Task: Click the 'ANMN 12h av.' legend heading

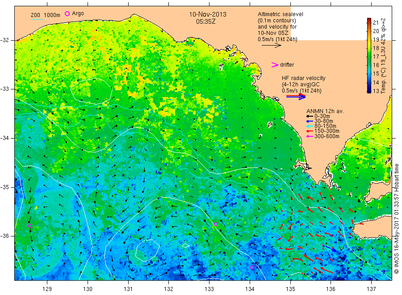Action: (x=325, y=111)
